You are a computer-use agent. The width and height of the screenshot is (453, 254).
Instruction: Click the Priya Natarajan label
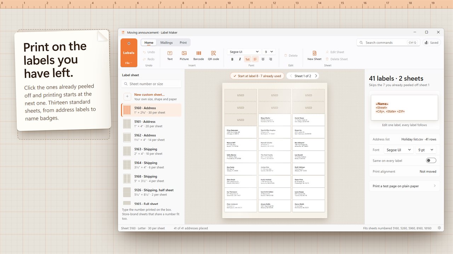(241, 132)
